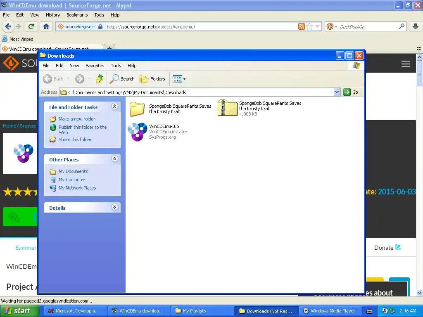
Task: Click the Go button next to the address bar
Action: (351, 92)
